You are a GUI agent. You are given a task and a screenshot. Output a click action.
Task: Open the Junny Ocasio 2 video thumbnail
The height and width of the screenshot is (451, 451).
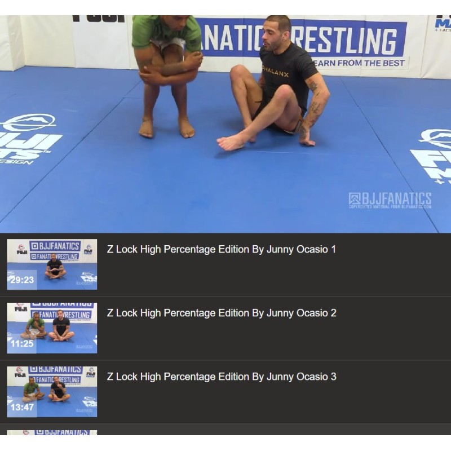52,328
